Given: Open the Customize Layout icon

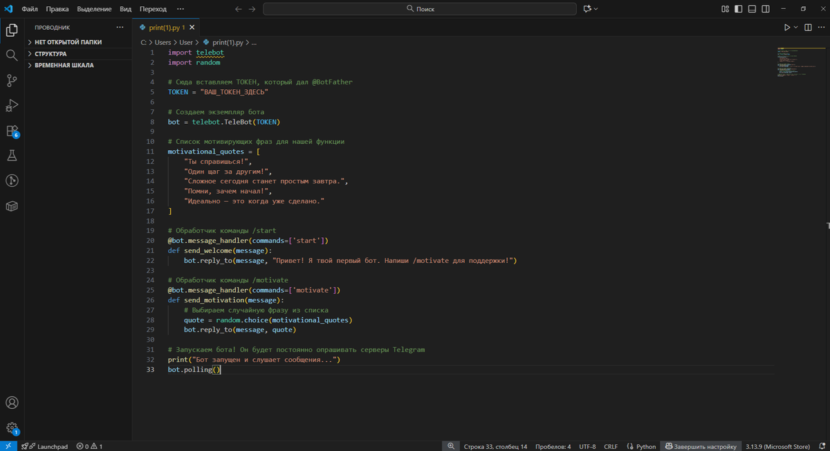Looking at the screenshot, I should pos(726,9).
